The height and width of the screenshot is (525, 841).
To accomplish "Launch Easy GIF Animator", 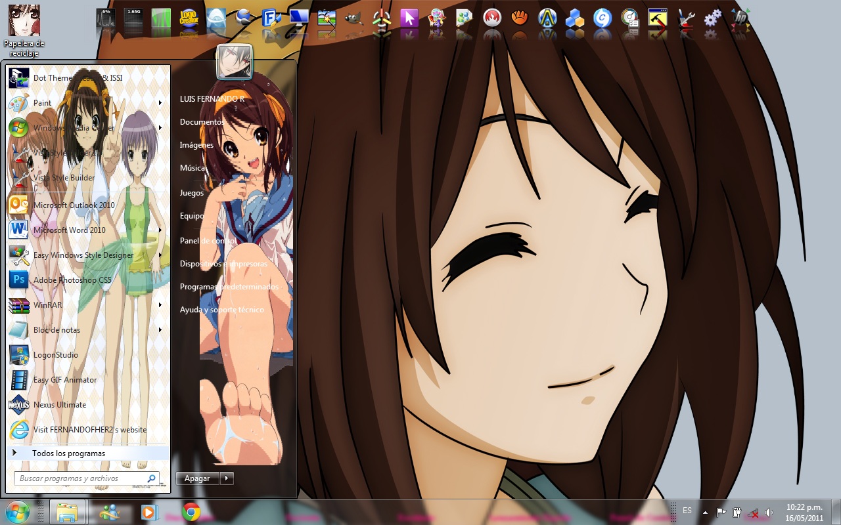I will coord(64,379).
